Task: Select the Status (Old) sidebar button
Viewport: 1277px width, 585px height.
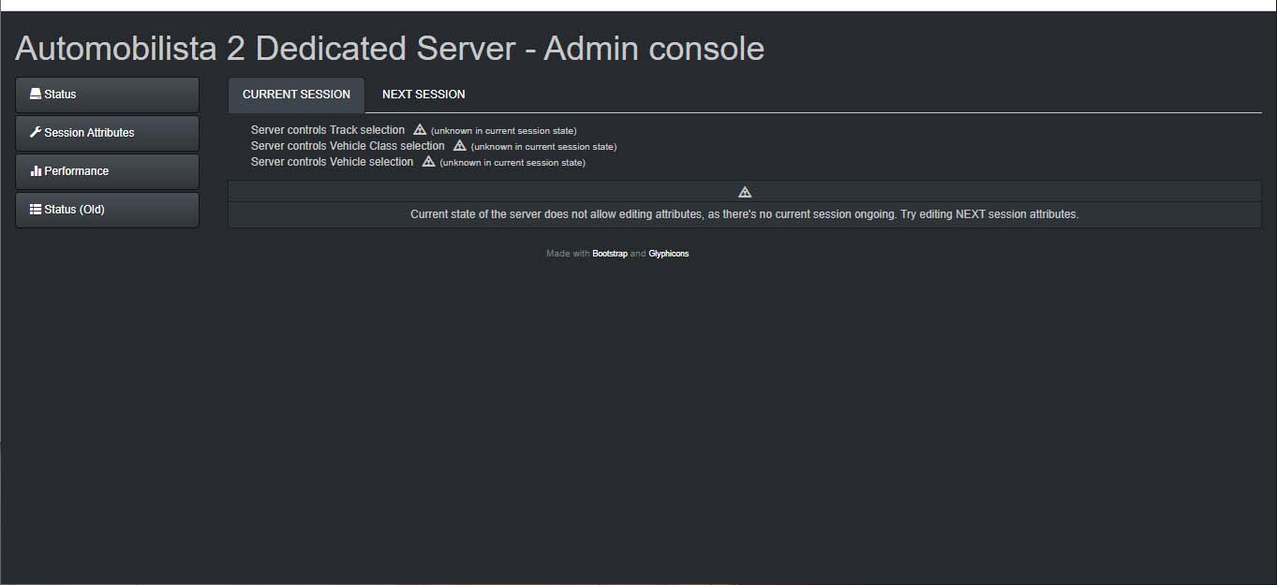Action: [x=107, y=210]
